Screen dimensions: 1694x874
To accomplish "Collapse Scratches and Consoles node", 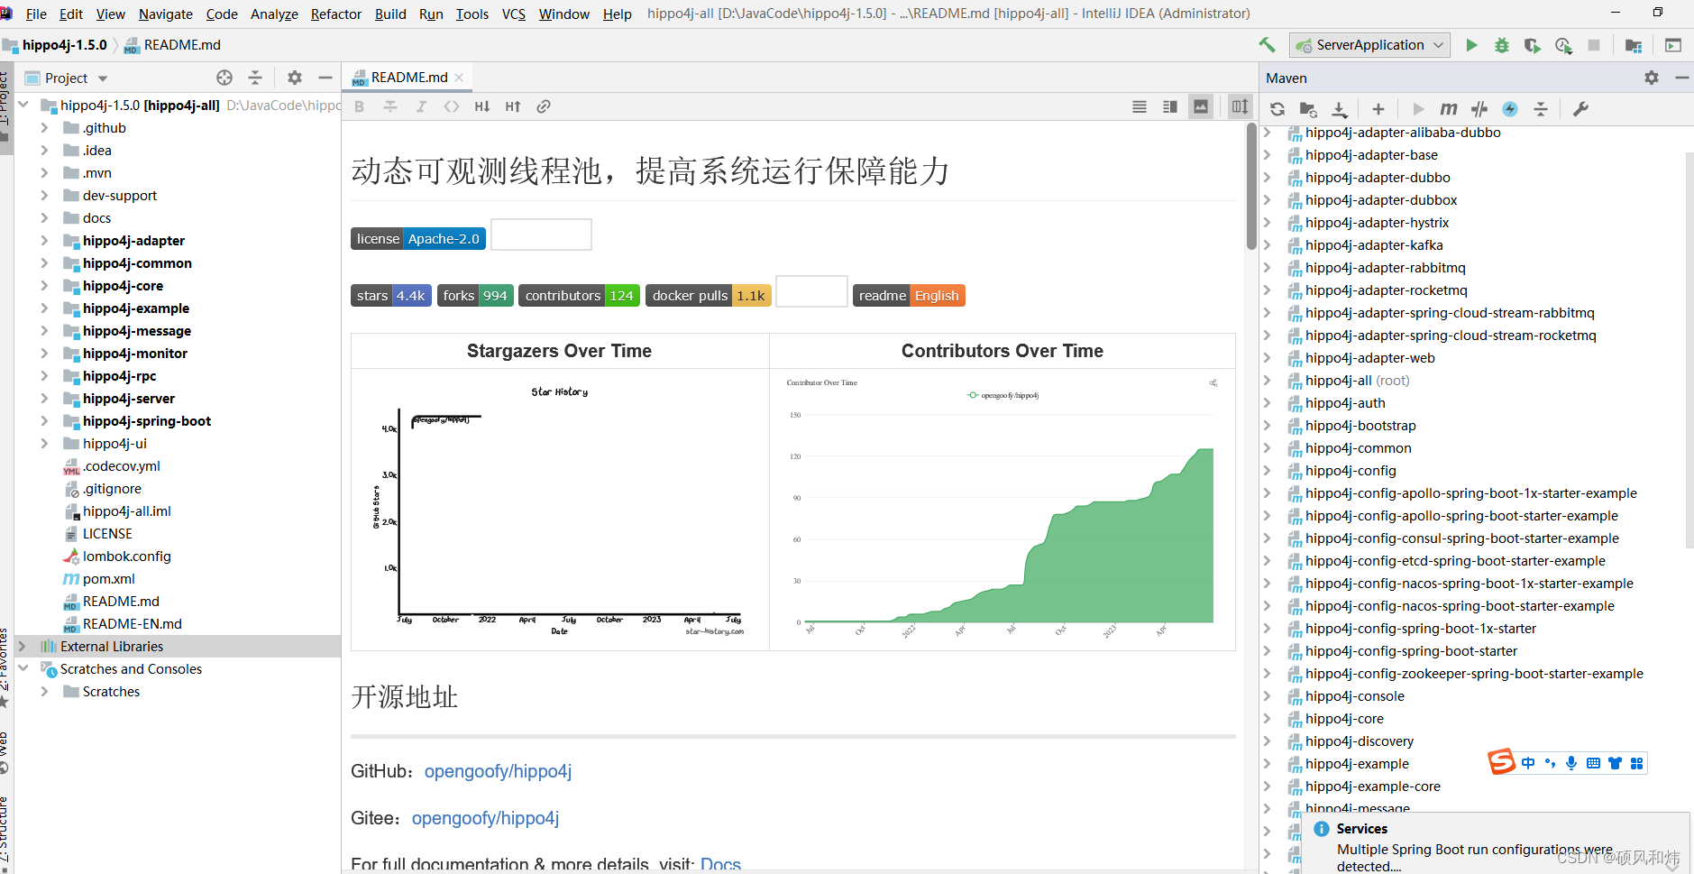I will pyautogui.click(x=23, y=668).
